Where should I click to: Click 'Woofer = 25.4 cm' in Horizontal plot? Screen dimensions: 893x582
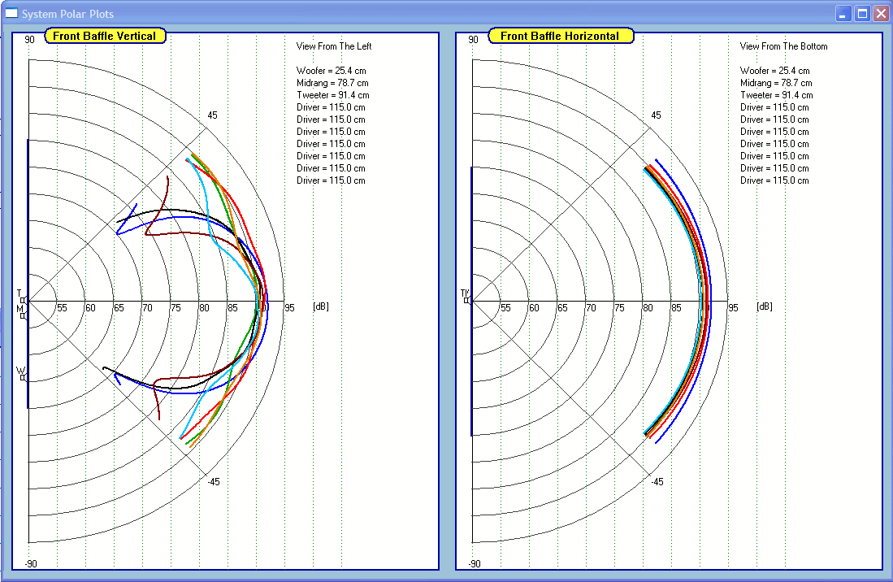pos(775,71)
